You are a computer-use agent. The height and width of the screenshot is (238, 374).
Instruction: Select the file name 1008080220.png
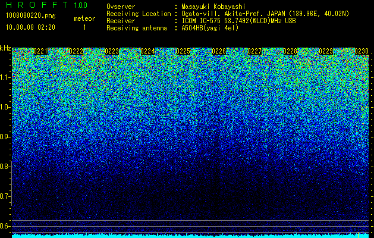pyautogui.click(x=30, y=16)
